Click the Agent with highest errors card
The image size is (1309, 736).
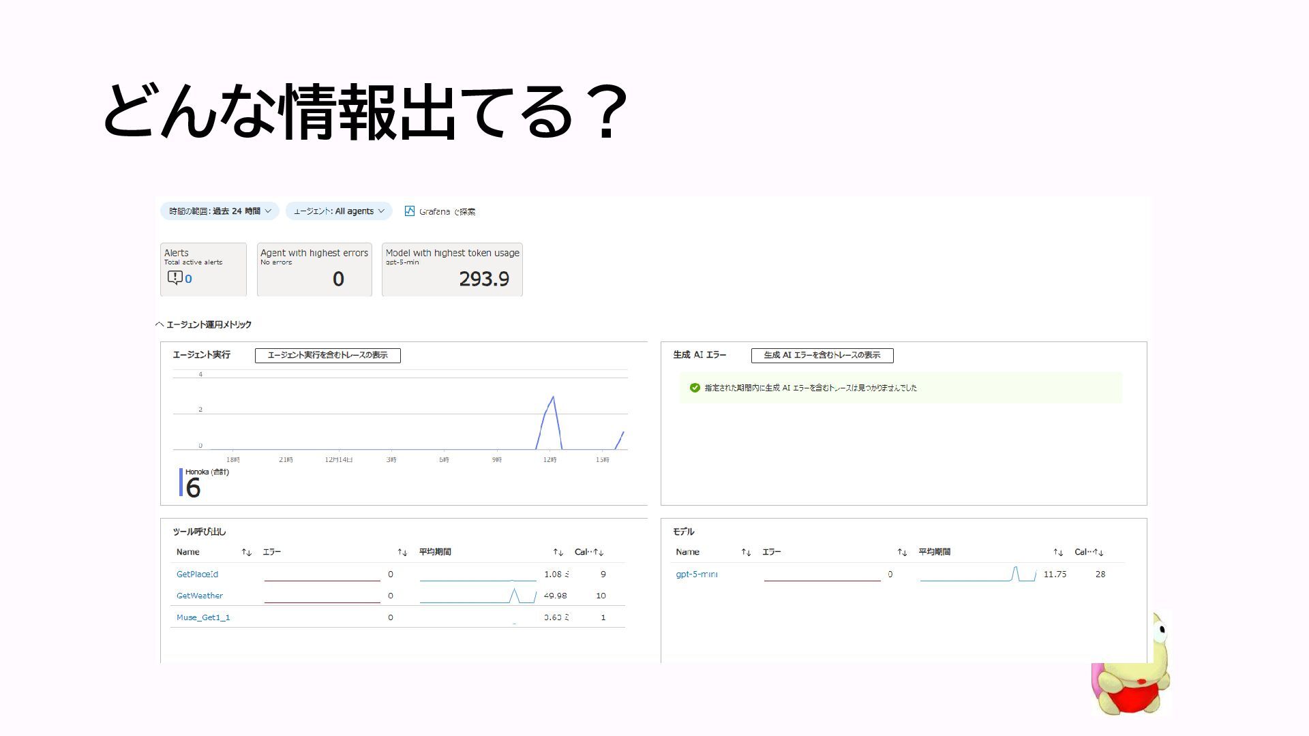pyautogui.click(x=314, y=270)
